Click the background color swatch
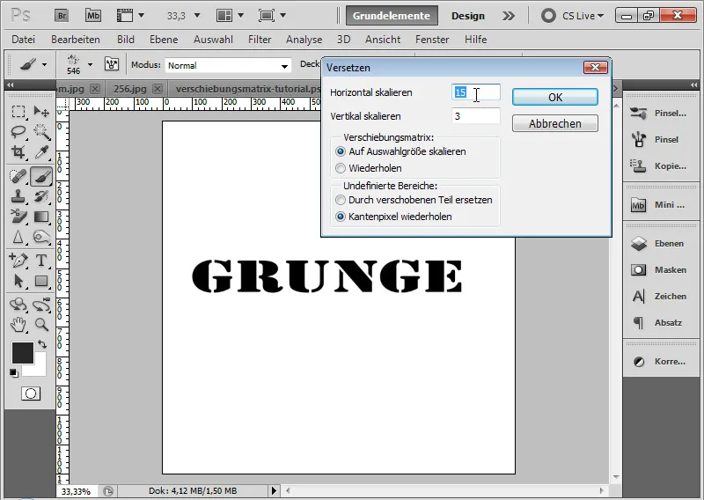This screenshot has height=500, width=704. tap(40, 369)
